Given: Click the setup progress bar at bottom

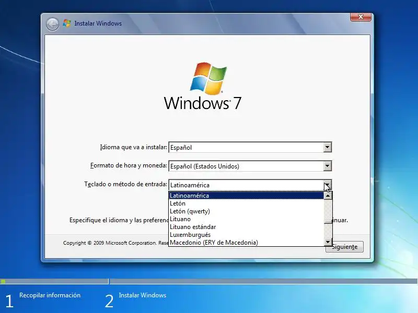Looking at the screenshot, I should pyautogui.click(x=209, y=281).
